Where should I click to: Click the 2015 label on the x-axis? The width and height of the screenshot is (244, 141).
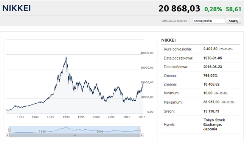pos(142,117)
